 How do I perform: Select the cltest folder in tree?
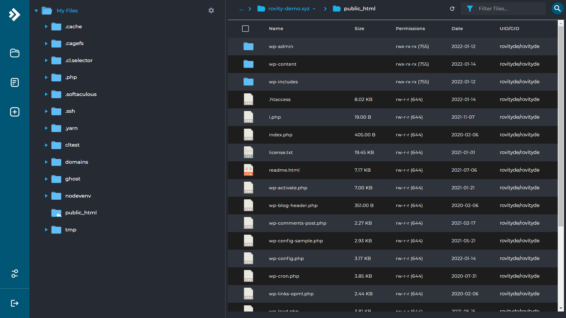click(72, 145)
